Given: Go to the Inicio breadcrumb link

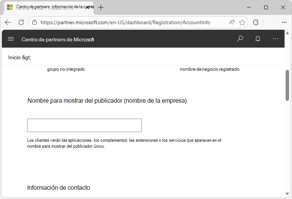Looking at the screenshot, I should pos(14,57).
